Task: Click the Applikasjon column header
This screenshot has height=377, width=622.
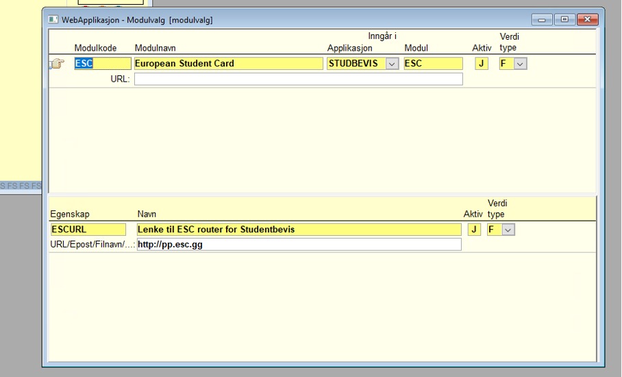Action: (349, 48)
